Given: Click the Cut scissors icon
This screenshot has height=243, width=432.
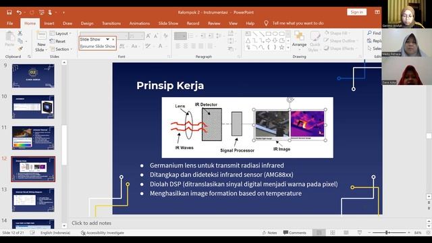Looking at the screenshot, I should click(x=20, y=33).
